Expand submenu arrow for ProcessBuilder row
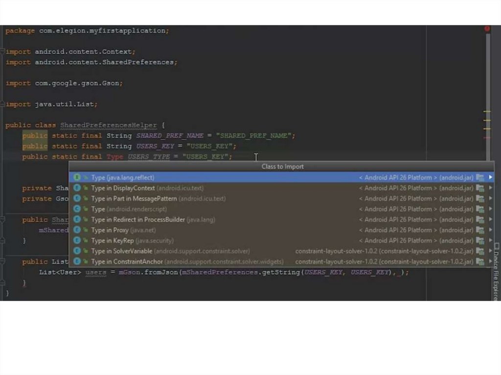The image size is (501, 375). 490,220
